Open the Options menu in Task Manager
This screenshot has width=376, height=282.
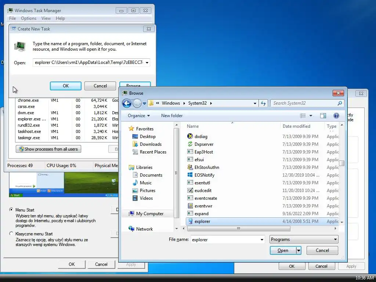29,18
